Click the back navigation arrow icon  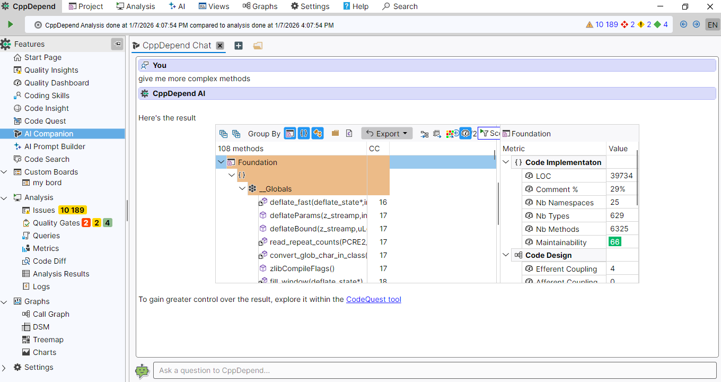[683, 24]
